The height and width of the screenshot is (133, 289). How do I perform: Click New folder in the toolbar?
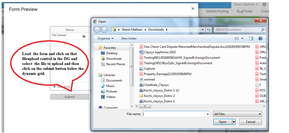click(129, 38)
